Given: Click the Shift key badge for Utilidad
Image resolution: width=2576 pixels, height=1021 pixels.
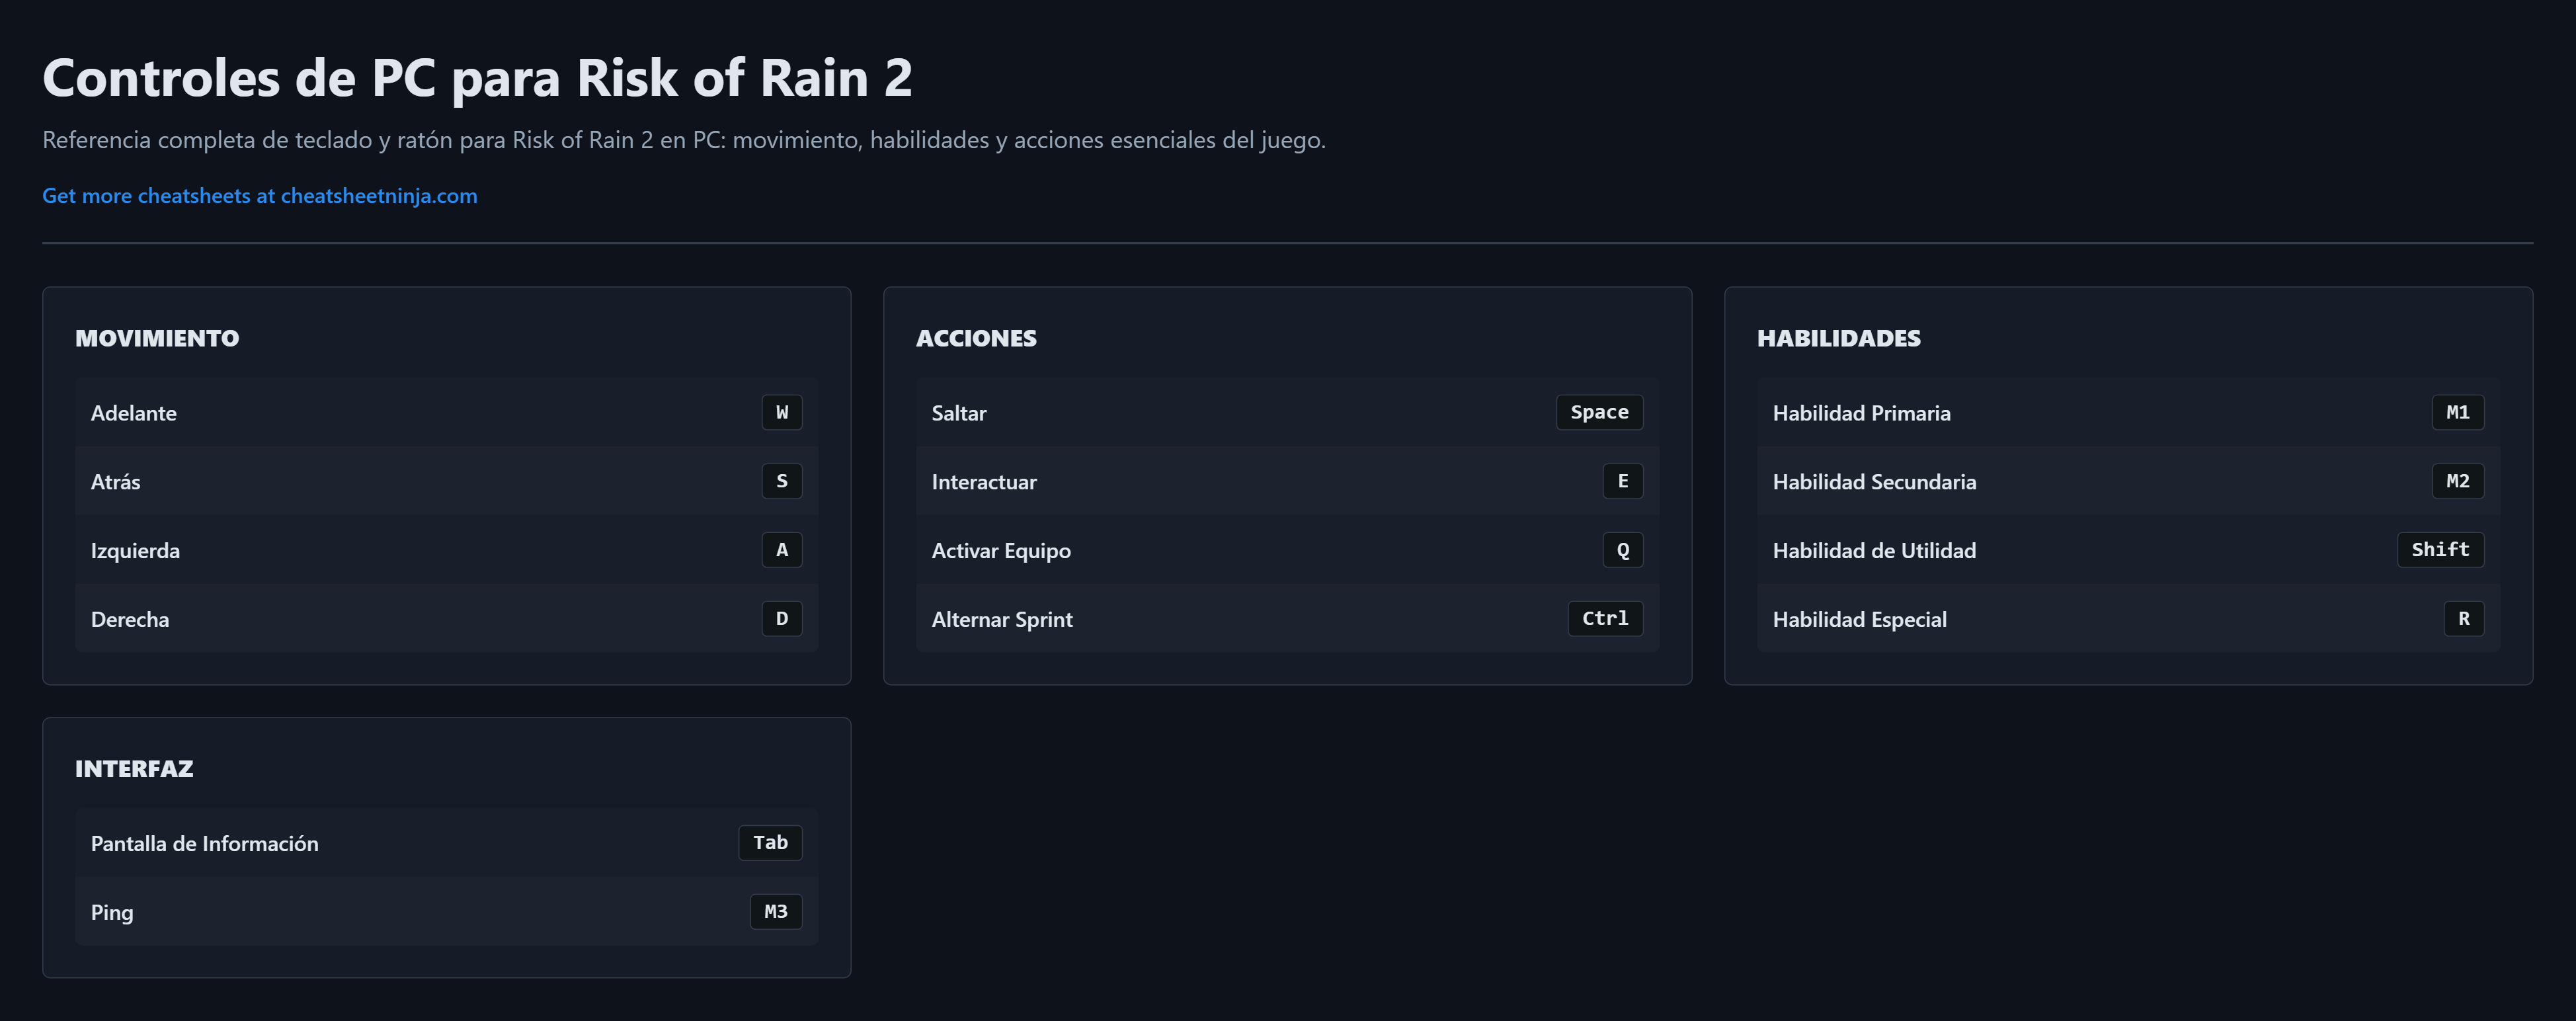Looking at the screenshot, I should coord(2439,550).
